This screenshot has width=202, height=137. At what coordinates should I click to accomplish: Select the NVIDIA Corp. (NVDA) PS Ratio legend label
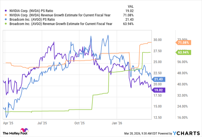[x=35, y=11]
